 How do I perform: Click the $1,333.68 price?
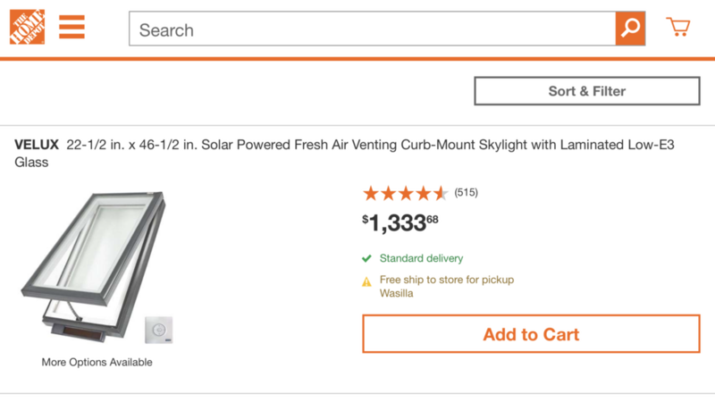[x=400, y=222]
